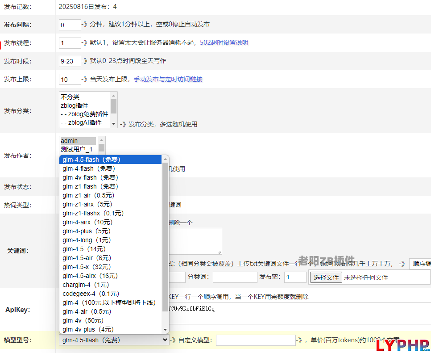Click the 发布作者 list's scroll-up arrow
This screenshot has height=353, width=431.
click(x=101, y=140)
